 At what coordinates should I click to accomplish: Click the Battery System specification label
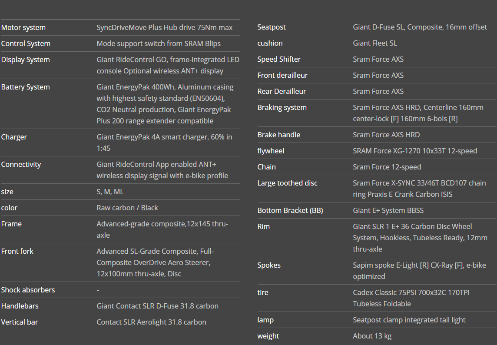pos(25,87)
